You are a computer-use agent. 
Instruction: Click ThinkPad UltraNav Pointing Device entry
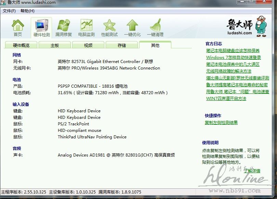(x=92, y=137)
